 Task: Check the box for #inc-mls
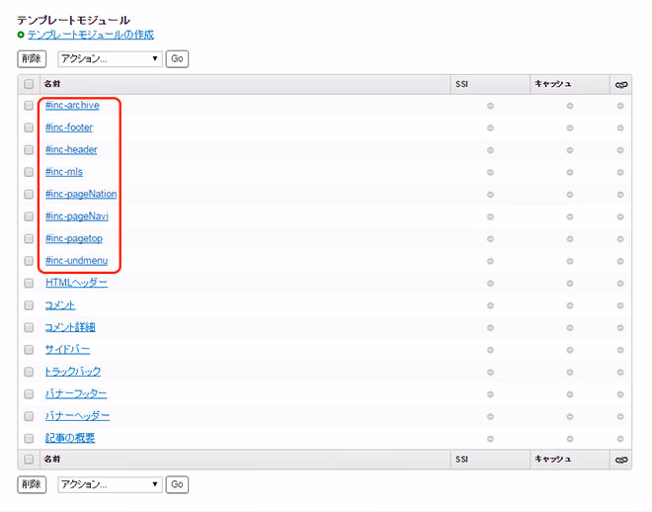(x=29, y=172)
